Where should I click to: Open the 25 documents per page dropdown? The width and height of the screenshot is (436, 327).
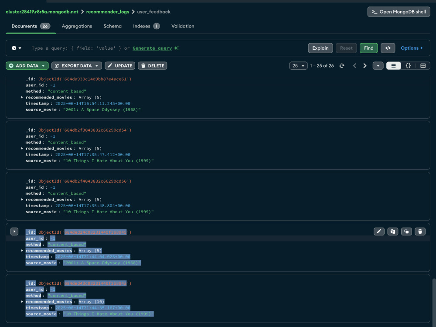[298, 66]
